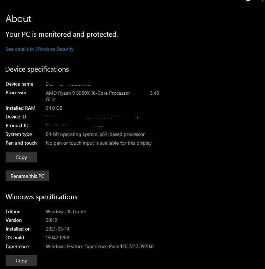Viewport: 265px width, 269px height.
Task: Select the 'AMD Ryzen 9 5950X 16-Core Processor' value
Action: (x=88, y=93)
